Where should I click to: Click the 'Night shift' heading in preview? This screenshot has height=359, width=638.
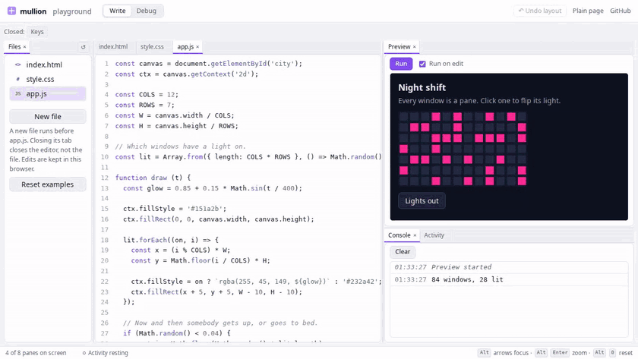click(x=422, y=87)
